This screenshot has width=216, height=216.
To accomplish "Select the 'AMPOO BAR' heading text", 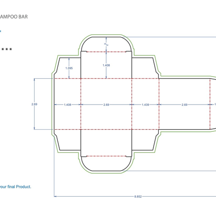I will 14,17.
